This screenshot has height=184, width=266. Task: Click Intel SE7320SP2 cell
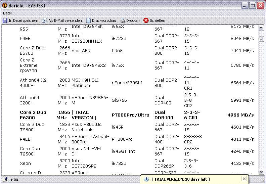click(84, 163)
